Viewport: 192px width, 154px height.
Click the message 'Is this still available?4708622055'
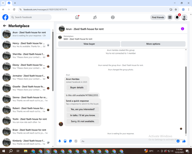point(82,95)
